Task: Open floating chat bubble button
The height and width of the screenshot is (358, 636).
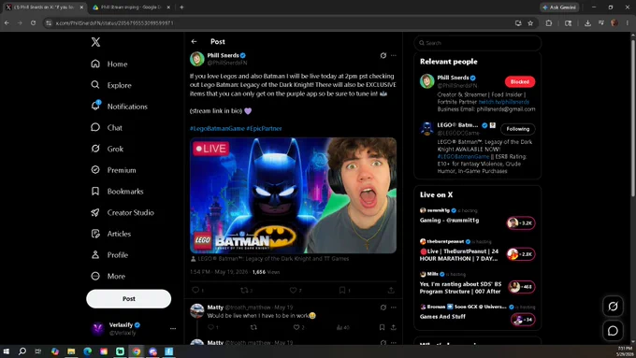Action: point(613,331)
